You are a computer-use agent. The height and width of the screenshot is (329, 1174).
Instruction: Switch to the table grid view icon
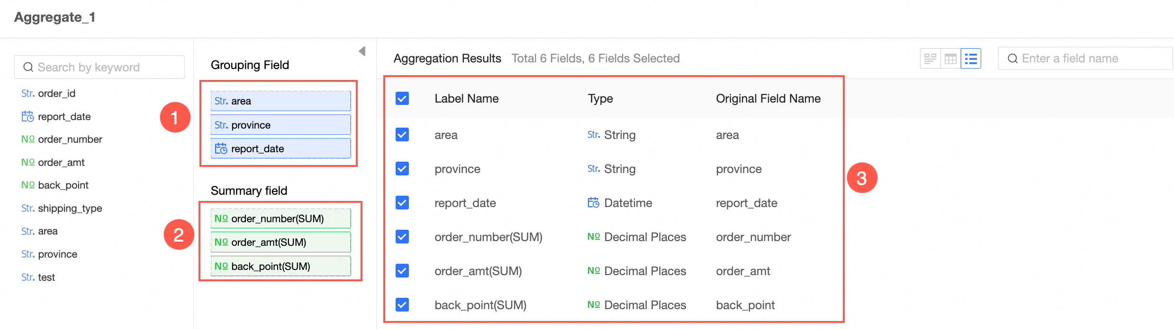pyautogui.click(x=950, y=59)
